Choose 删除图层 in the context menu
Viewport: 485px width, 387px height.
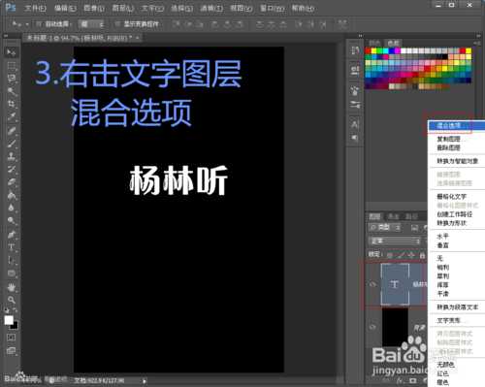pos(456,147)
